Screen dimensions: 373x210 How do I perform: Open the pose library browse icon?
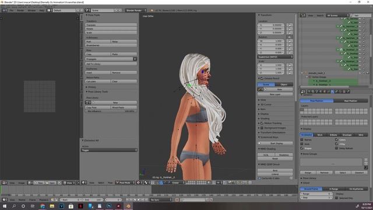(88, 103)
